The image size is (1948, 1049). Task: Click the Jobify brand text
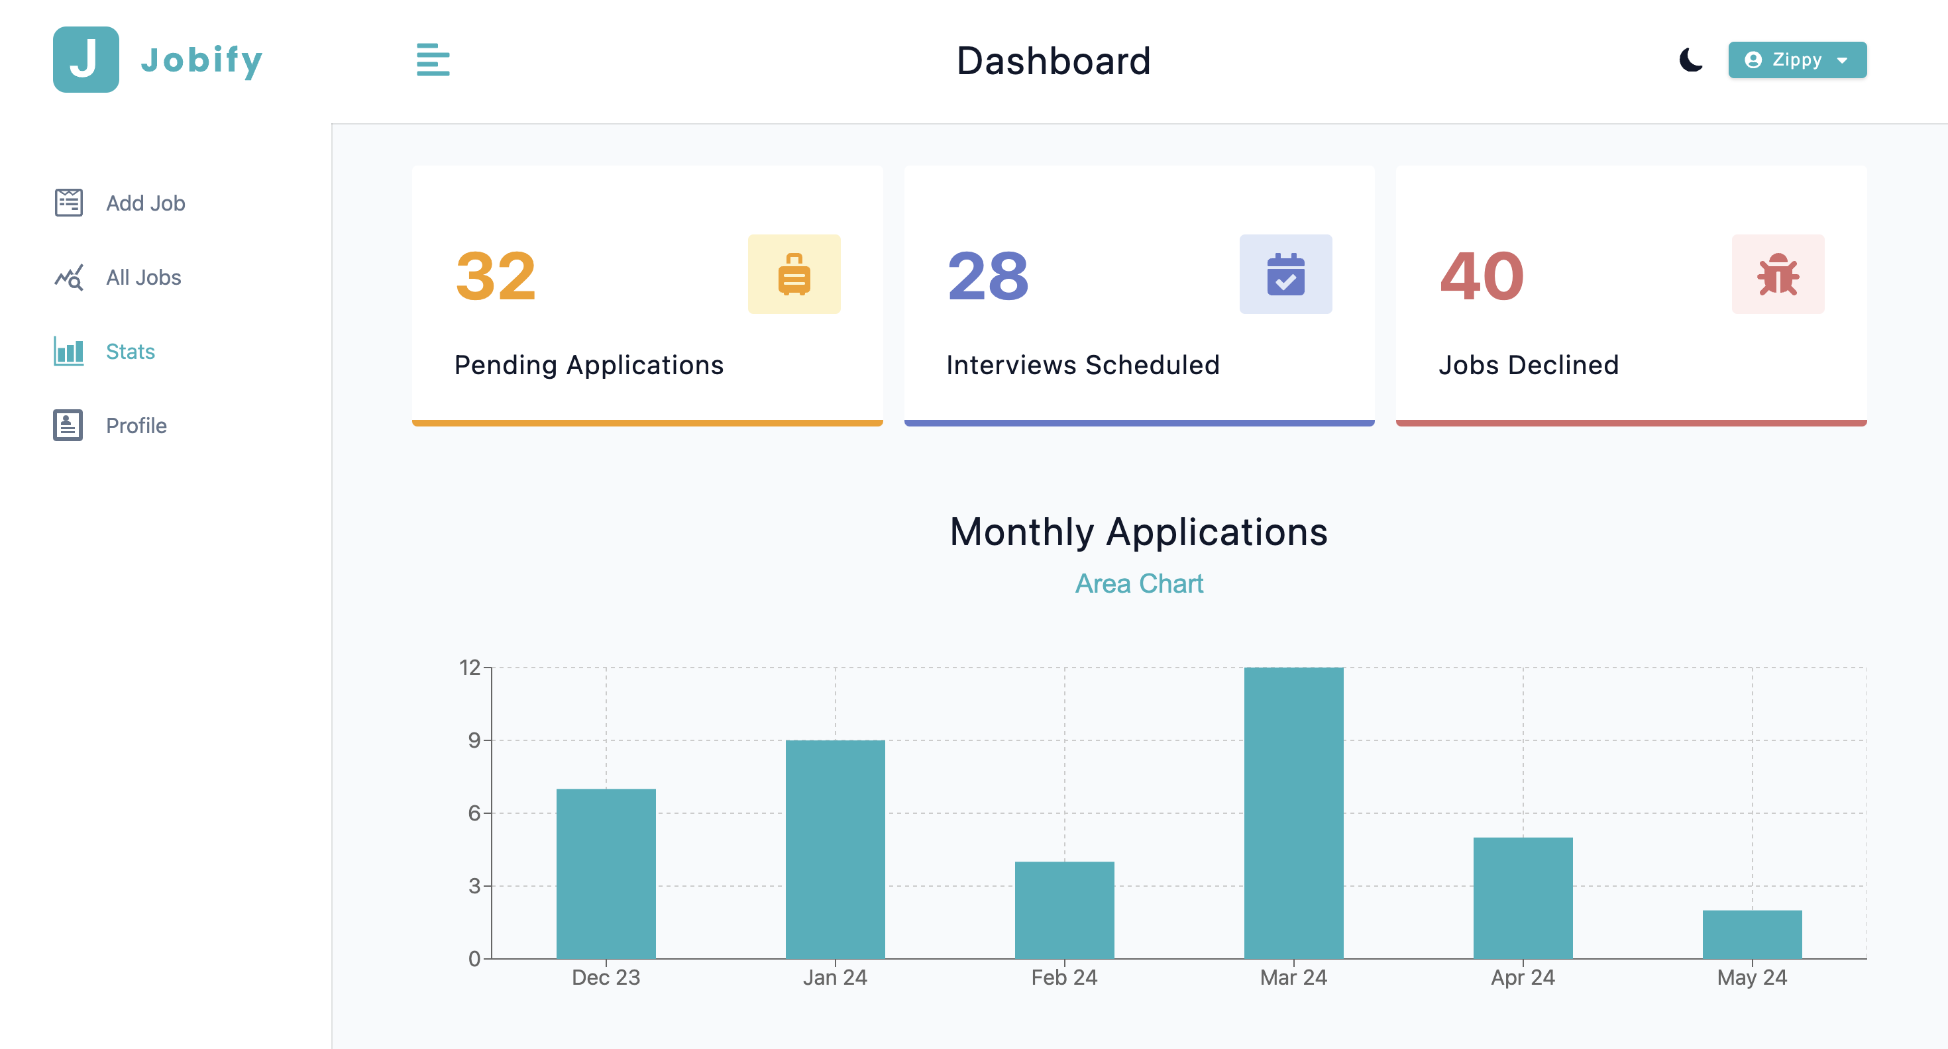(x=201, y=60)
